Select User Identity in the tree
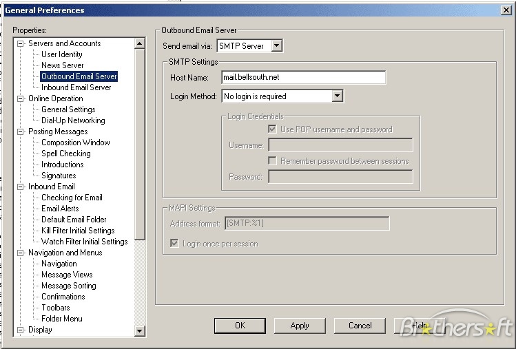This screenshot has width=516, height=349. [x=62, y=54]
